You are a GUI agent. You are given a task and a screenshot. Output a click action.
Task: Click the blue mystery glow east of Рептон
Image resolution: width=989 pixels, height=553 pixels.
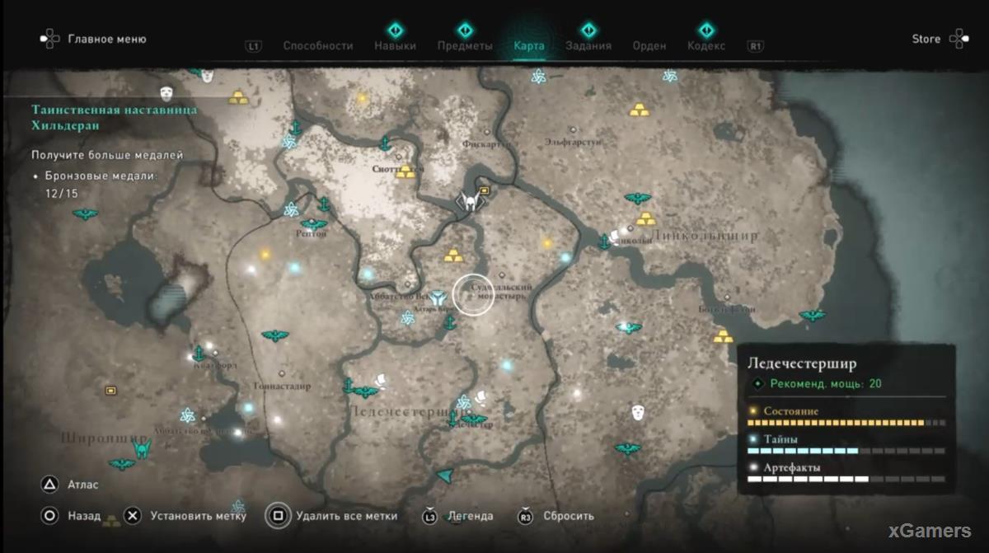[x=368, y=274]
